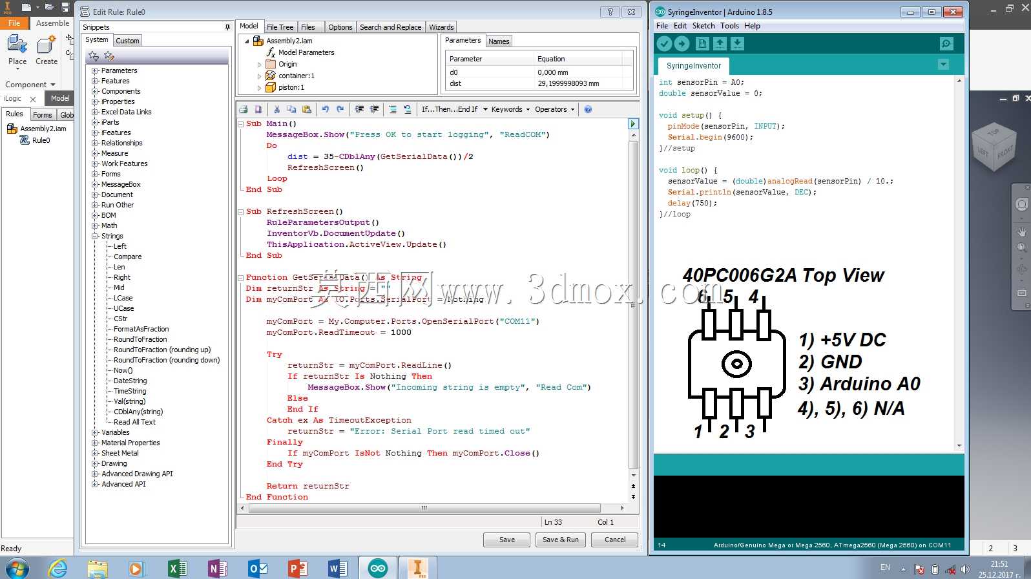1031x579 pixels.
Task: Collapse the GetSerialData function block
Action: point(241,277)
